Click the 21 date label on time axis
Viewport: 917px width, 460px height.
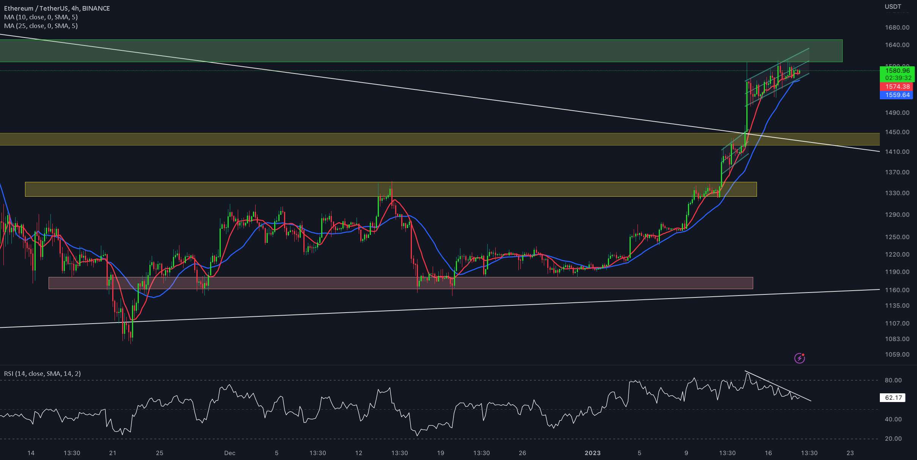(x=113, y=453)
